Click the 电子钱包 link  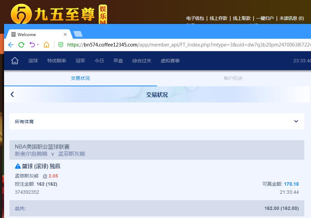click(x=195, y=18)
